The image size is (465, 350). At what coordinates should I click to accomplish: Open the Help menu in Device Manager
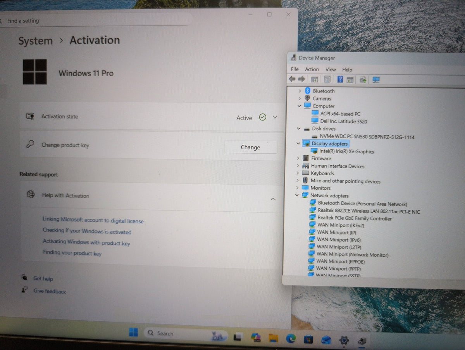pyautogui.click(x=347, y=70)
